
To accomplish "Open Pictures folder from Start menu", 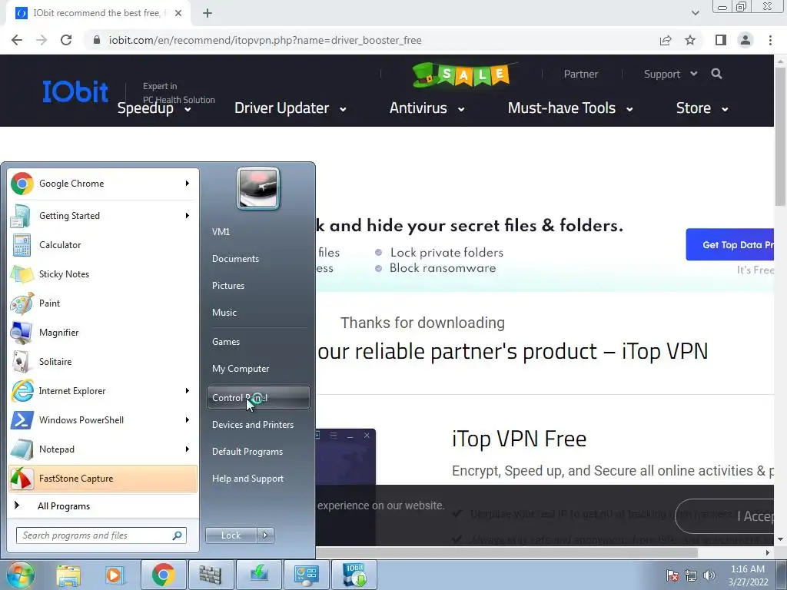I will 228,286.
